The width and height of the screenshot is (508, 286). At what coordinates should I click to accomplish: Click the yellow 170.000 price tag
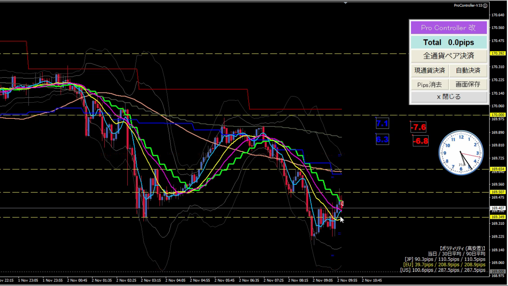[498, 115]
